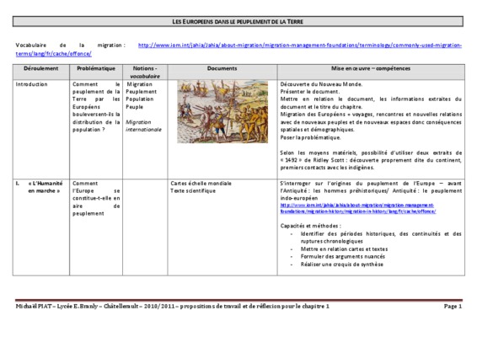Click the Notions - vocabulaire column header
The height and width of the screenshot is (337, 477).
145,72
